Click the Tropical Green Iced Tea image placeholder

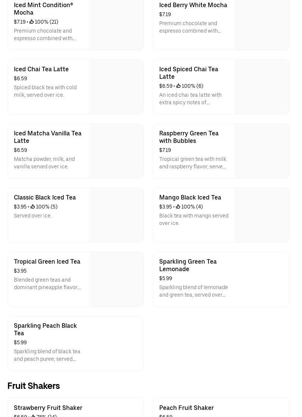pyautogui.click(x=116, y=279)
